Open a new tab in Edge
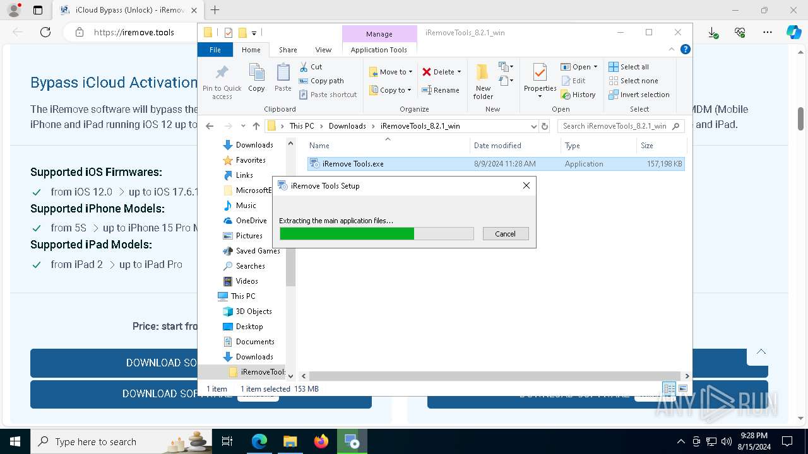Screen dimensions: 808x454 pos(215,10)
